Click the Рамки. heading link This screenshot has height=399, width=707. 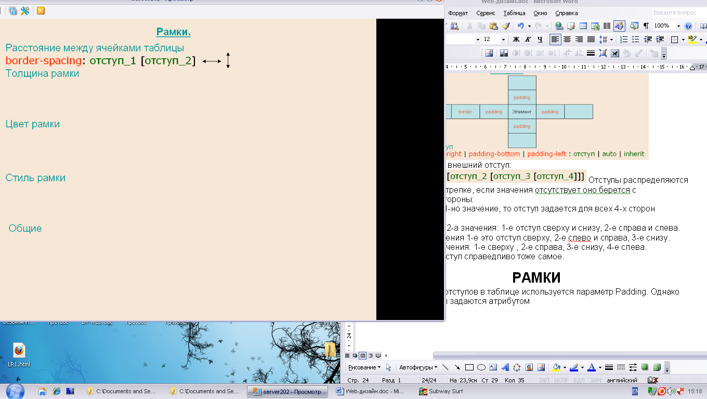(x=174, y=32)
